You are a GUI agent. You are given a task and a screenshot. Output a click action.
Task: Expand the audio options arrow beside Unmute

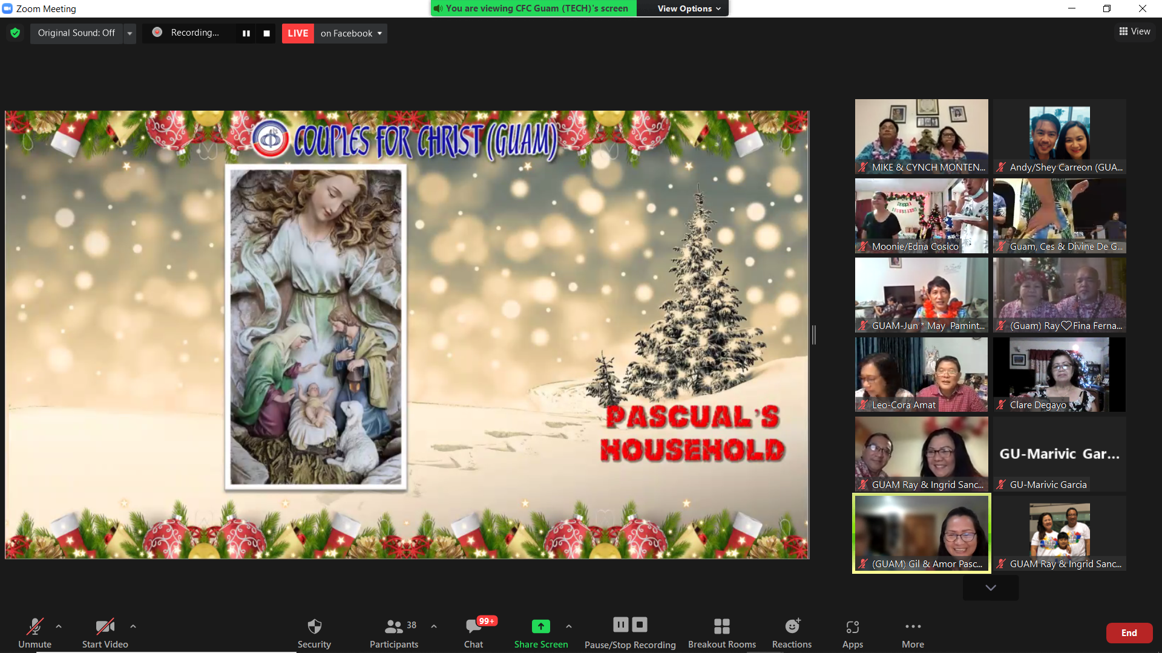tap(59, 626)
